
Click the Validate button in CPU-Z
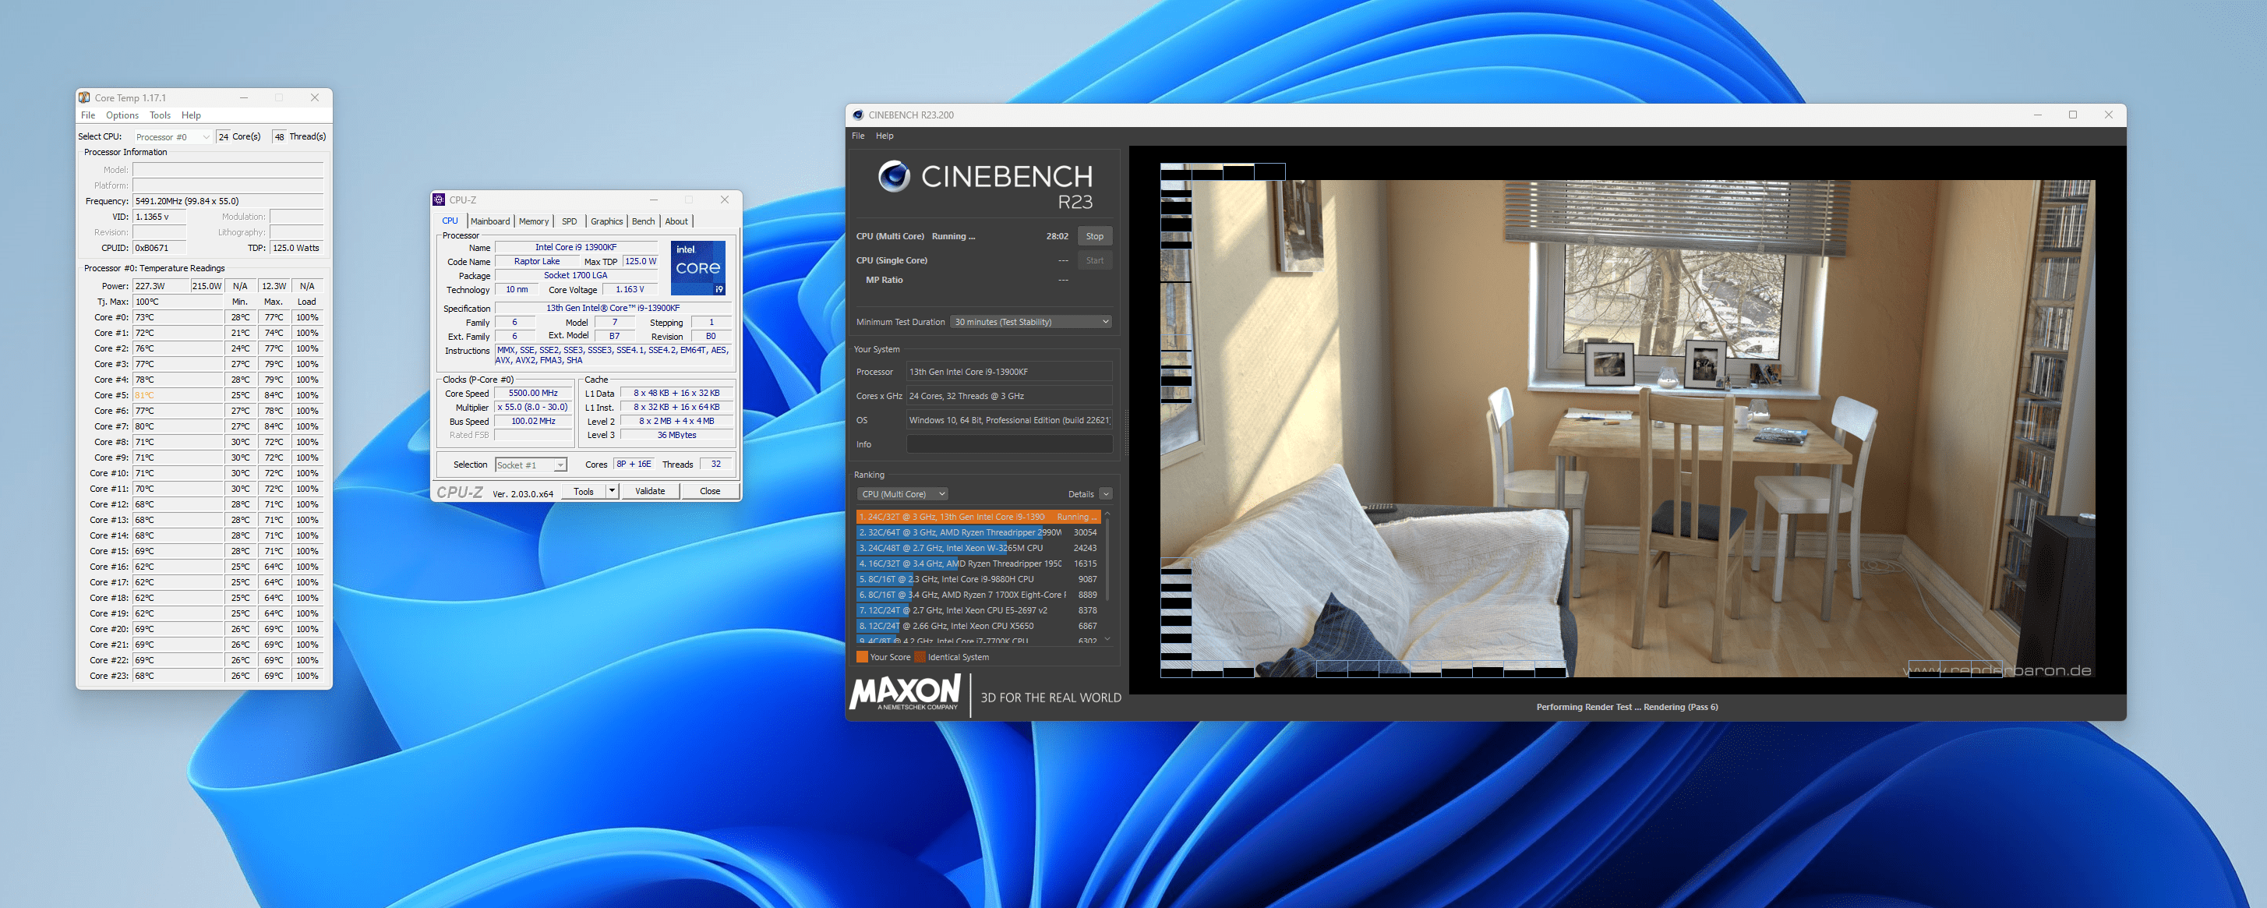(651, 491)
